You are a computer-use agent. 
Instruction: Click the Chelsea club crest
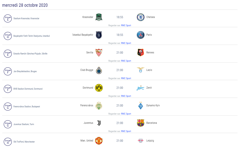[x=141, y=17]
